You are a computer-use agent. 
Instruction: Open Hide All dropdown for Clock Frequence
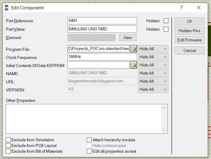coord(153,57)
